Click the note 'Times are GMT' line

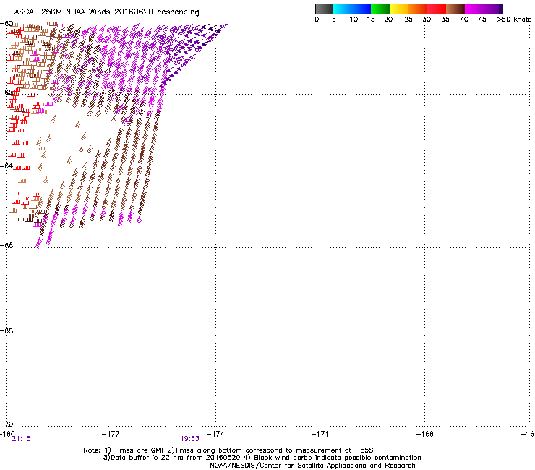[228, 450]
